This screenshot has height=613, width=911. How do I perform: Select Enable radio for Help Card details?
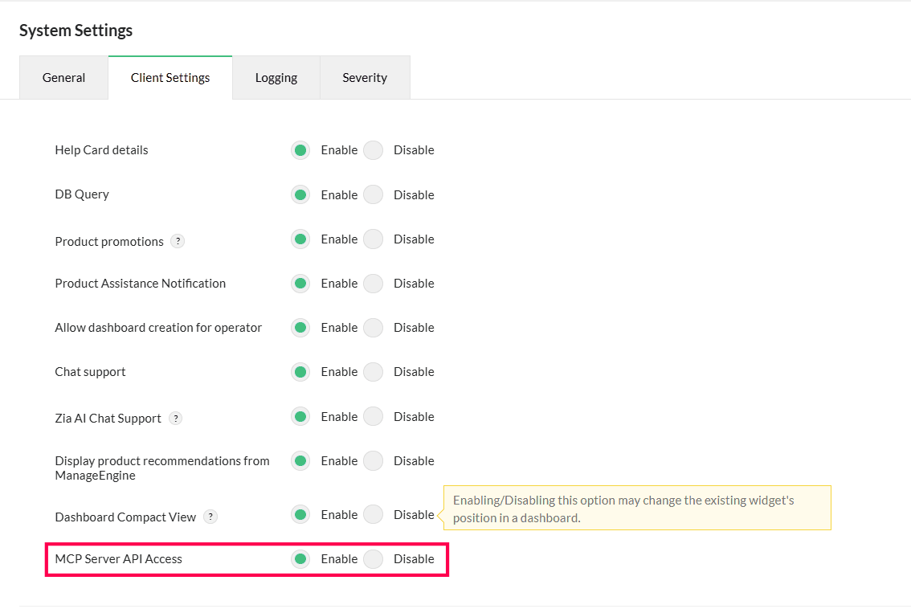[300, 150]
